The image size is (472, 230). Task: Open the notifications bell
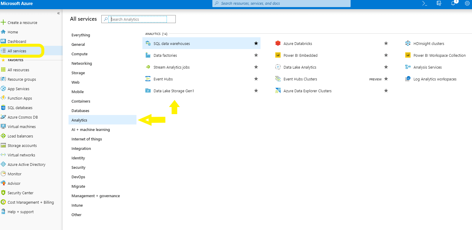point(453,4)
